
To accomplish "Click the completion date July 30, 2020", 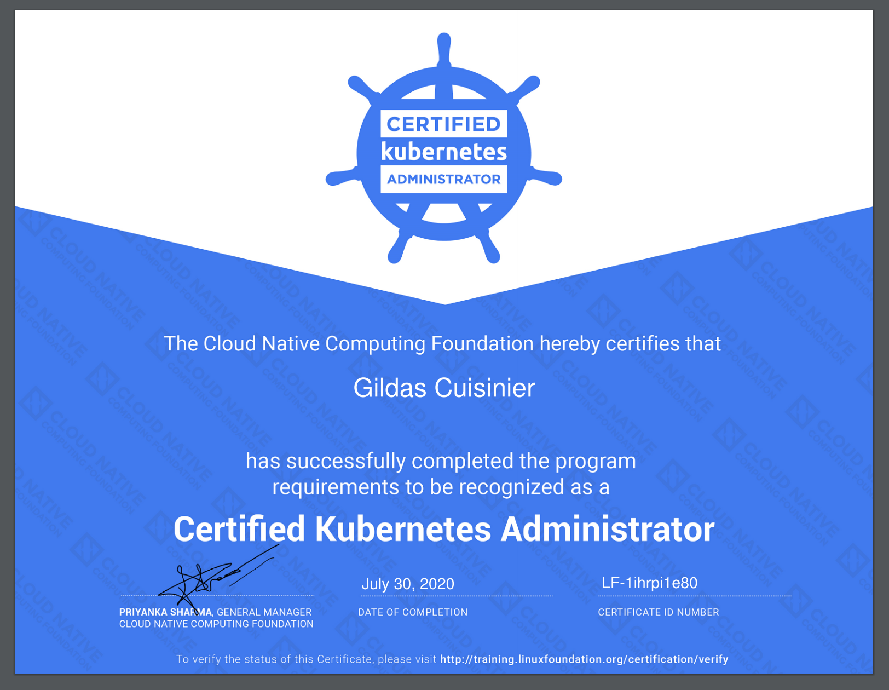I will tap(408, 584).
